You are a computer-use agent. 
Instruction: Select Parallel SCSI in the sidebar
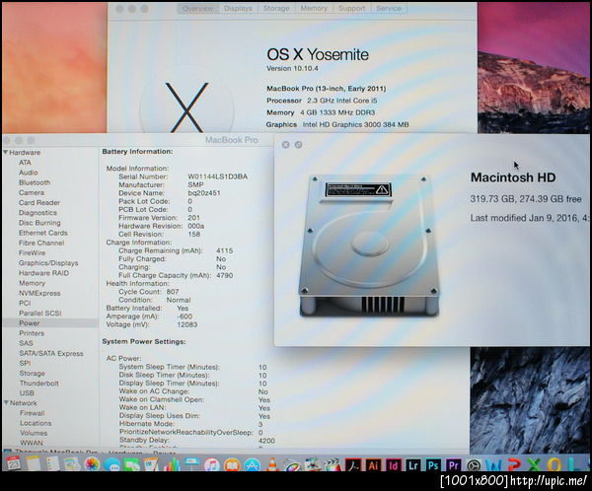[40, 314]
